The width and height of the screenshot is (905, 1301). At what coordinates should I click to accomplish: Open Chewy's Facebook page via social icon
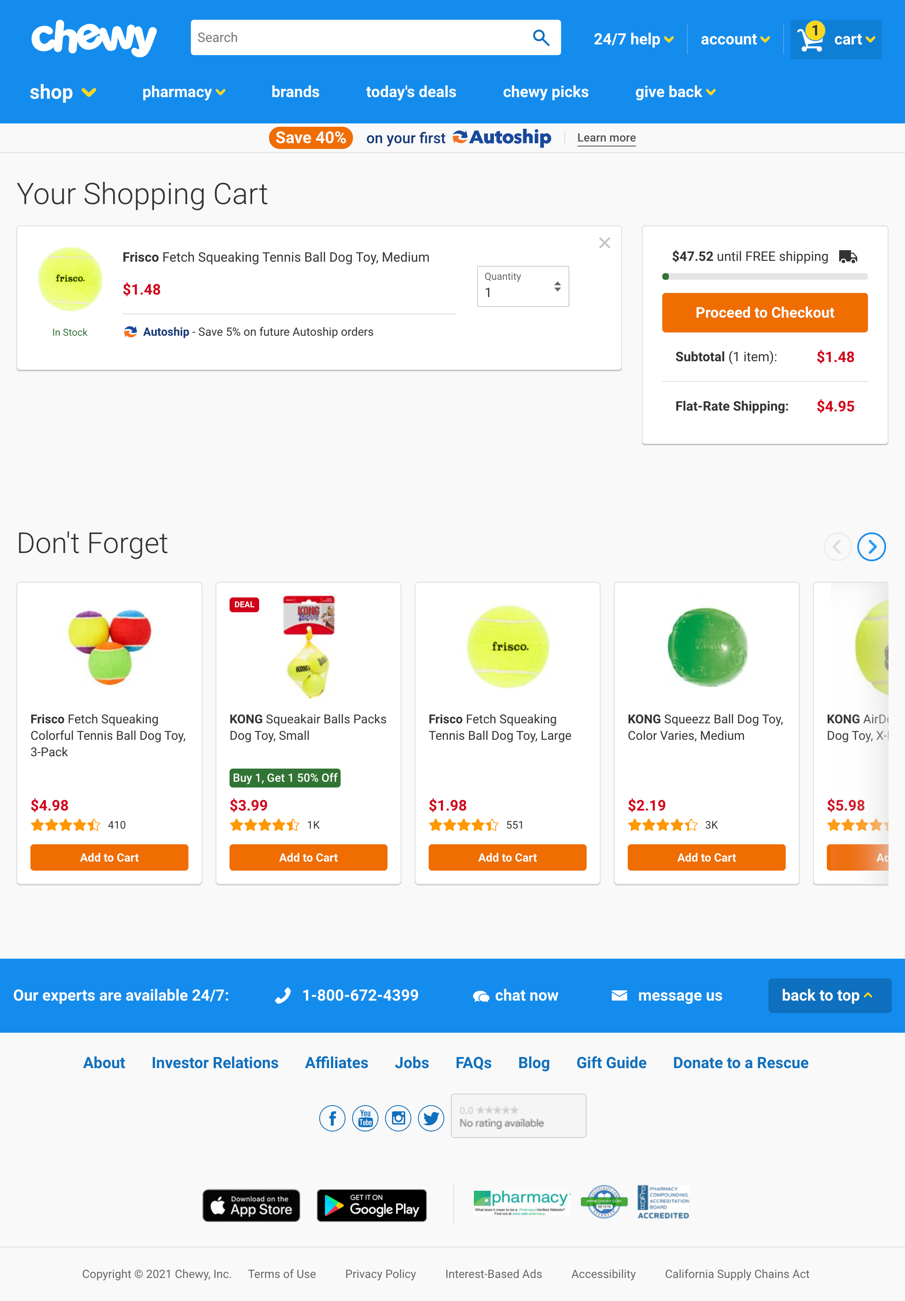click(x=332, y=1118)
